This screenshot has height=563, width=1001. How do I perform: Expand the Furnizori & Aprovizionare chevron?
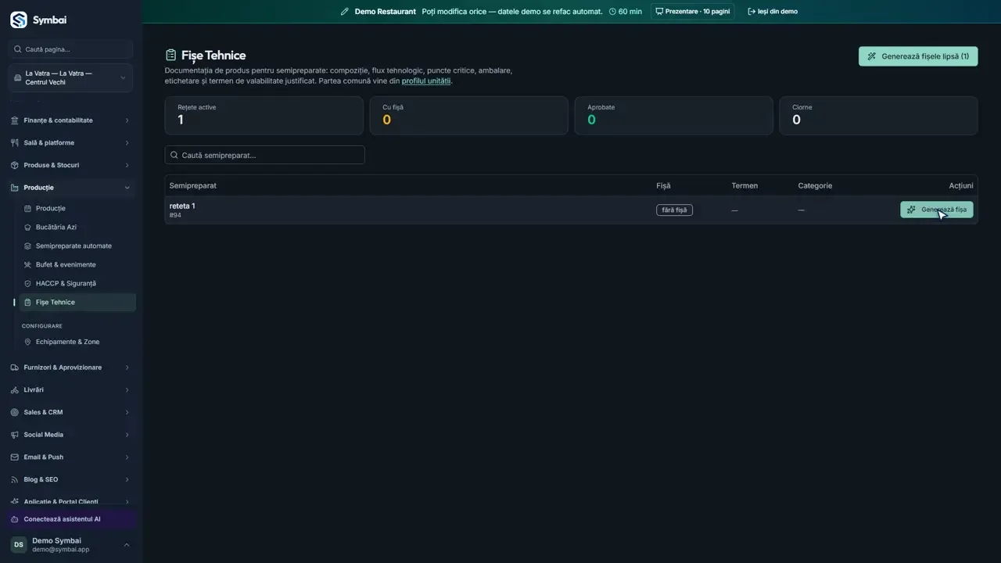click(127, 368)
